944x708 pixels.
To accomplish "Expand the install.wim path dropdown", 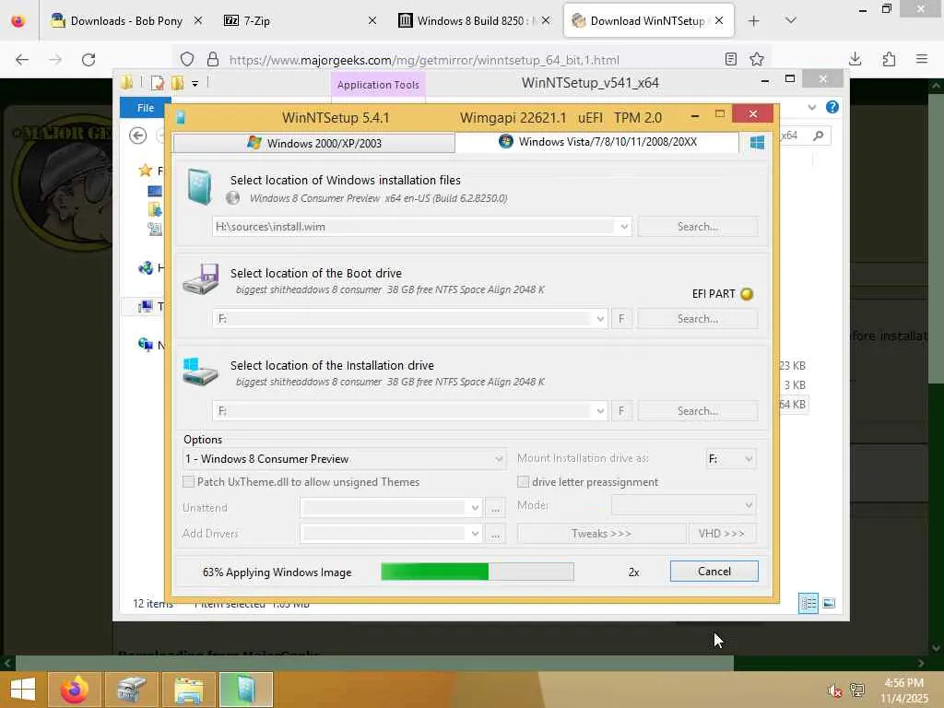I will point(624,227).
